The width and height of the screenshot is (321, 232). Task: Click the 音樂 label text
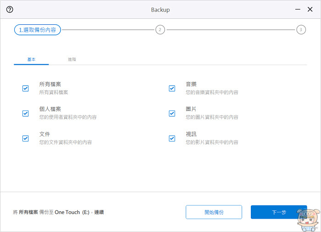pos(191,84)
